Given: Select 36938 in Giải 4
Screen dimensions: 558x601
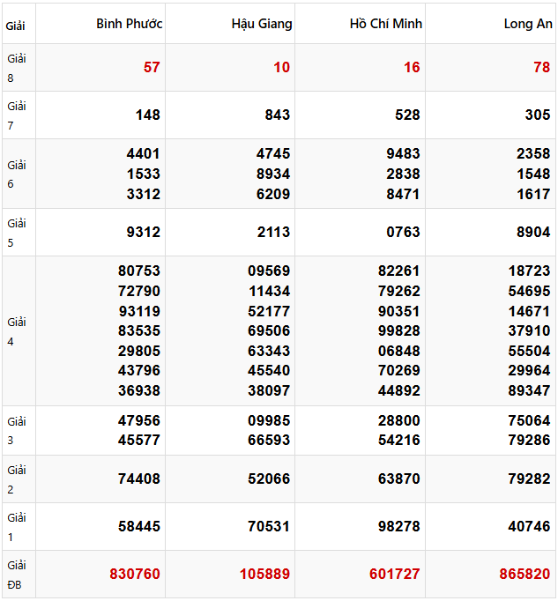Looking at the screenshot, I should [x=139, y=391].
